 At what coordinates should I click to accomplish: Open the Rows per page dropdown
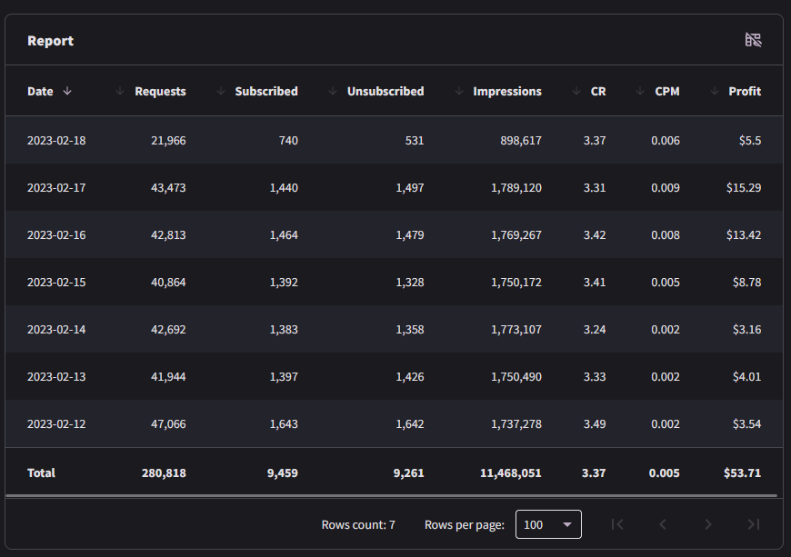pos(548,524)
